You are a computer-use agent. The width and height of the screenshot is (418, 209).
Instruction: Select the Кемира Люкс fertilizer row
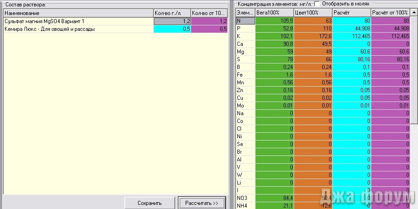coord(77,29)
